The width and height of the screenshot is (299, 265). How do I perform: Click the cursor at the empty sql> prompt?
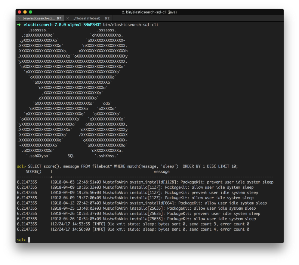tap(29, 240)
